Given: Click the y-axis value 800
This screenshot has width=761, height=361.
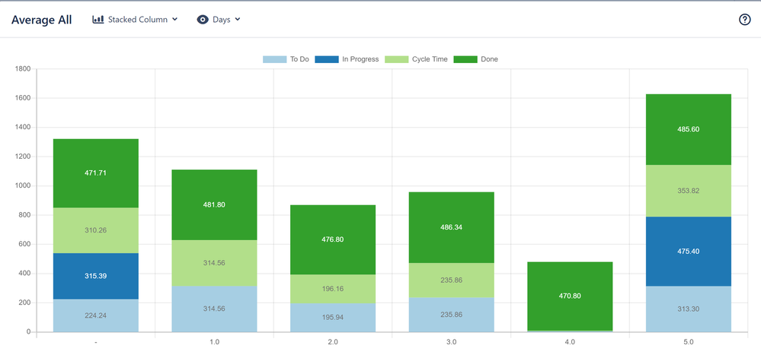Looking at the screenshot, I should (24, 215).
